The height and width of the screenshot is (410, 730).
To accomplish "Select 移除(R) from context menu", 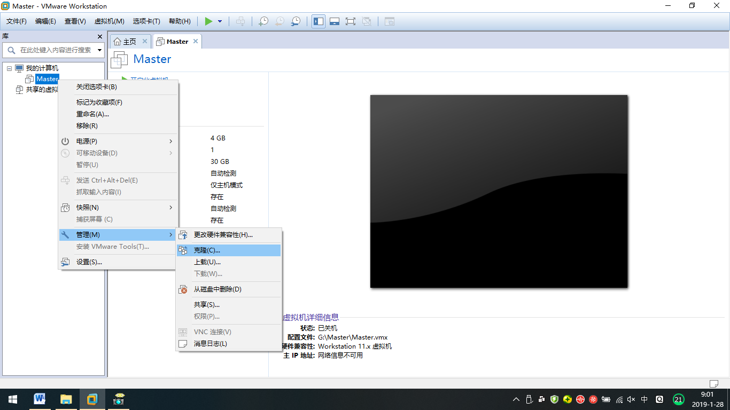I will pos(118,126).
